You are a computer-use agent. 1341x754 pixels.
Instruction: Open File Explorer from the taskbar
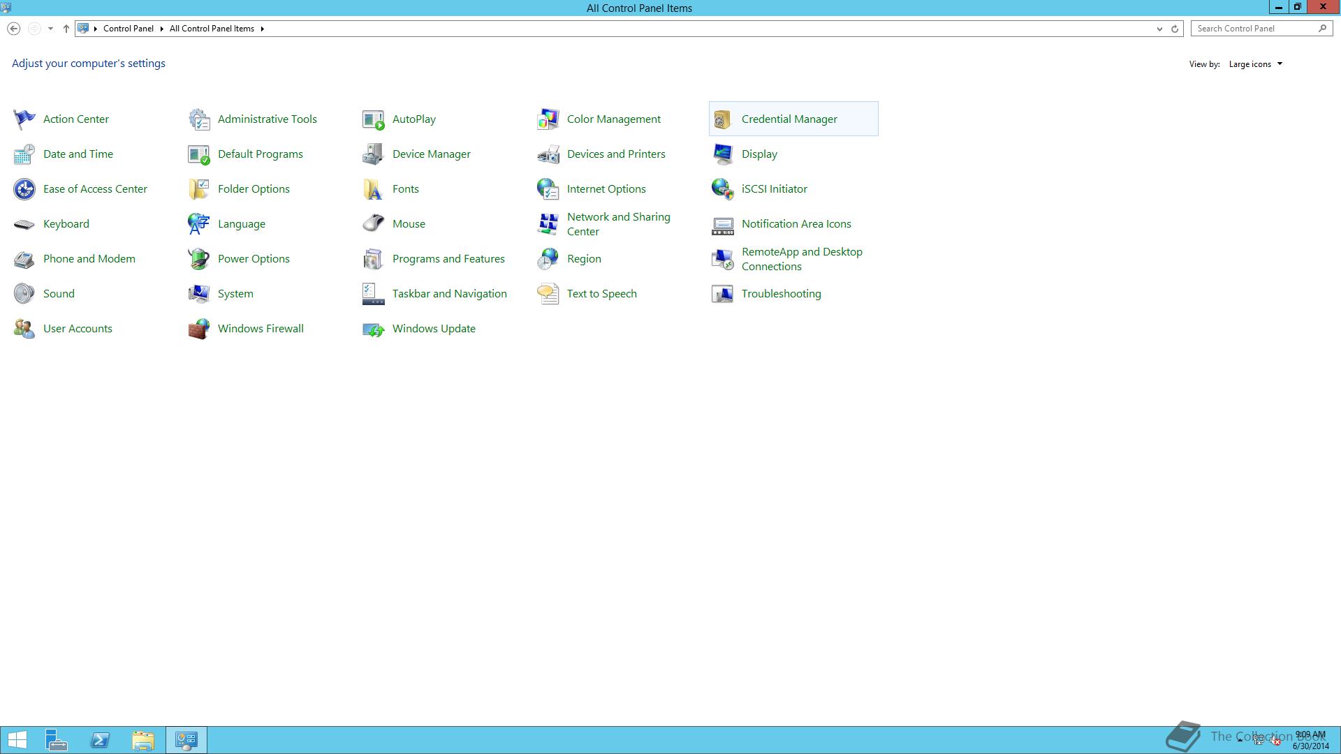click(x=143, y=740)
